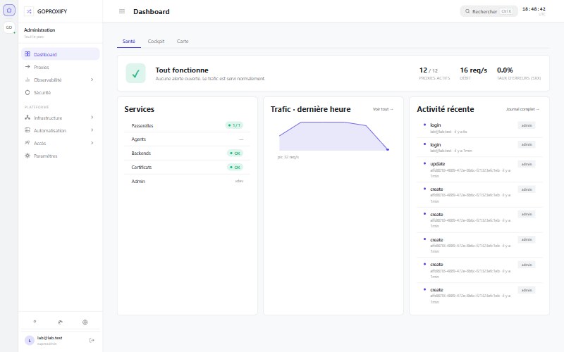Open the theme palette icon in sidebar footer
The width and height of the screenshot is (564, 352).
click(60, 322)
